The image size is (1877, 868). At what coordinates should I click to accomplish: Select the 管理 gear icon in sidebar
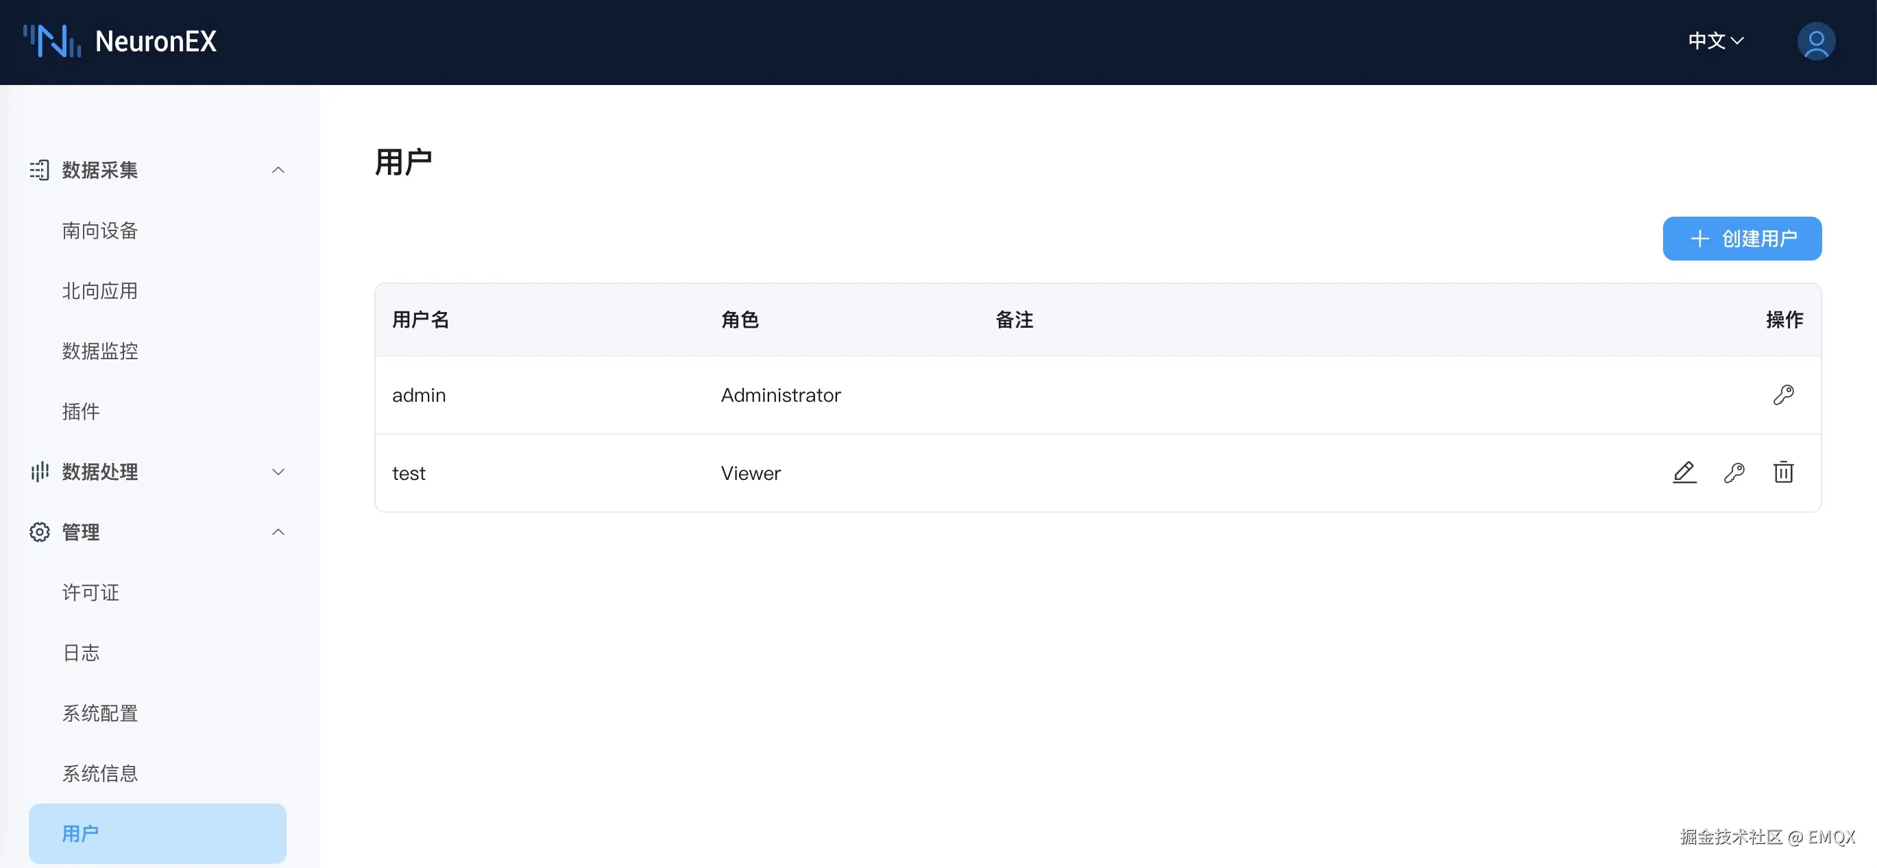coord(39,532)
